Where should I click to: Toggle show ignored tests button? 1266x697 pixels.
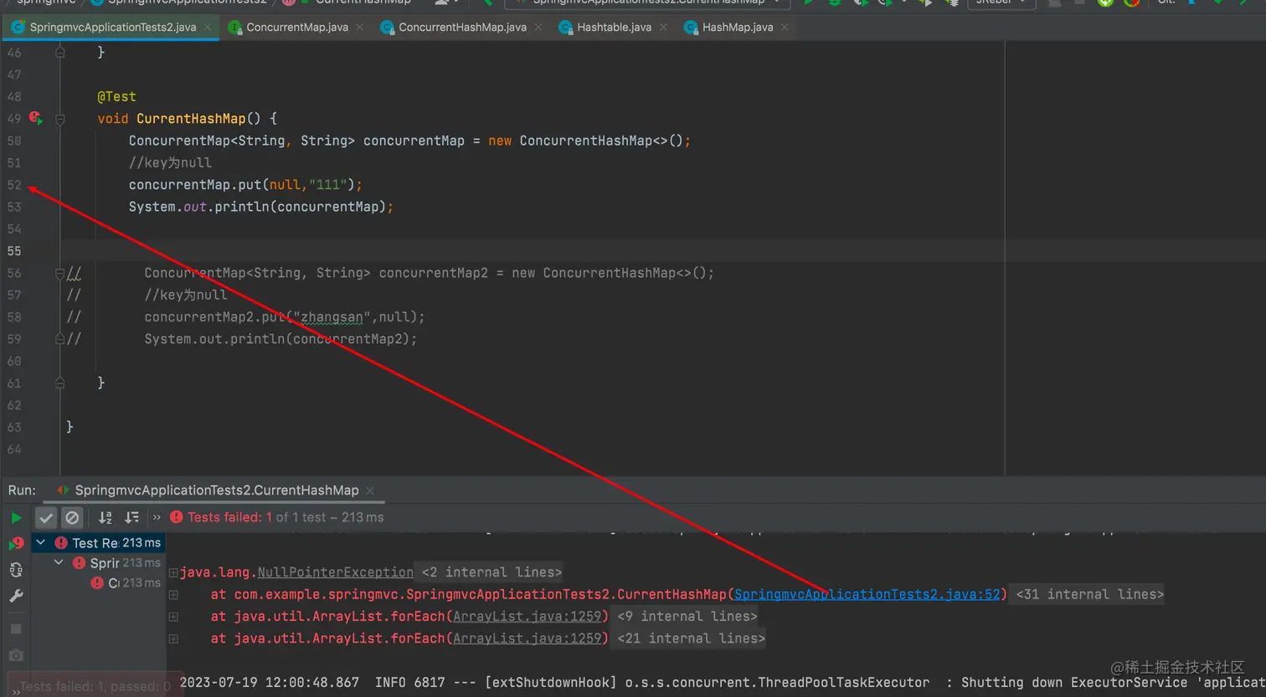[x=73, y=518]
